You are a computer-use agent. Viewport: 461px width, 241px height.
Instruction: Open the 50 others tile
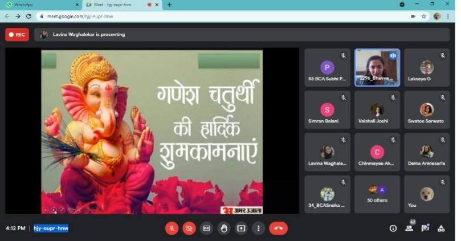coord(377,194)
